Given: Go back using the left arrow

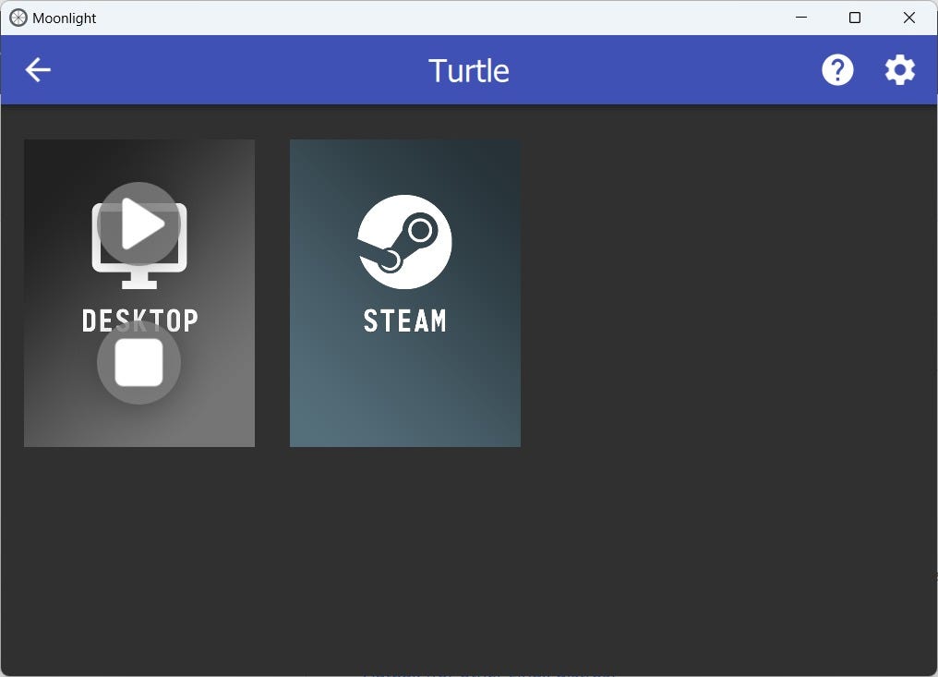Looking at the screenshot, I should 38,70.
